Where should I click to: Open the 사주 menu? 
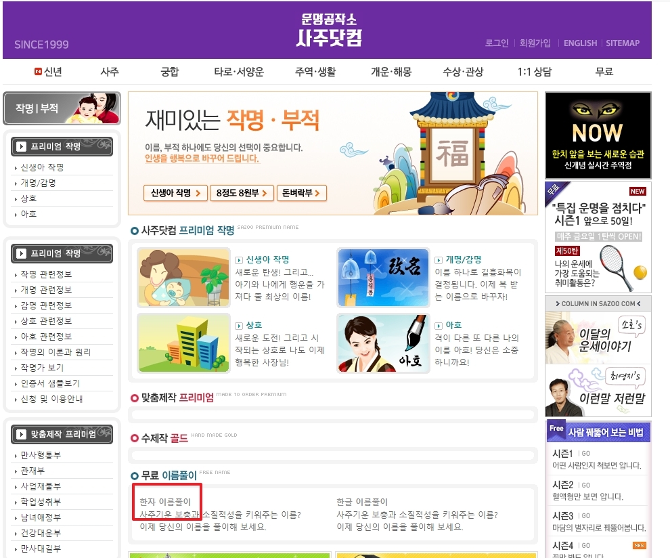click(x=110, y=72)
